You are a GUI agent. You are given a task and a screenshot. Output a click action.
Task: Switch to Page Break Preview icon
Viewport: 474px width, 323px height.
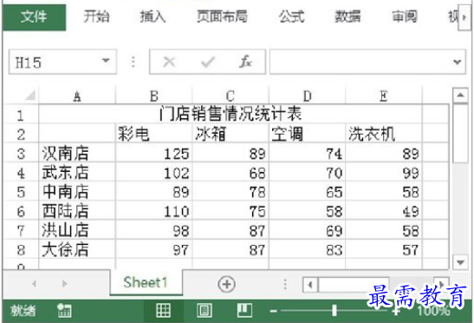coord(244,311)
